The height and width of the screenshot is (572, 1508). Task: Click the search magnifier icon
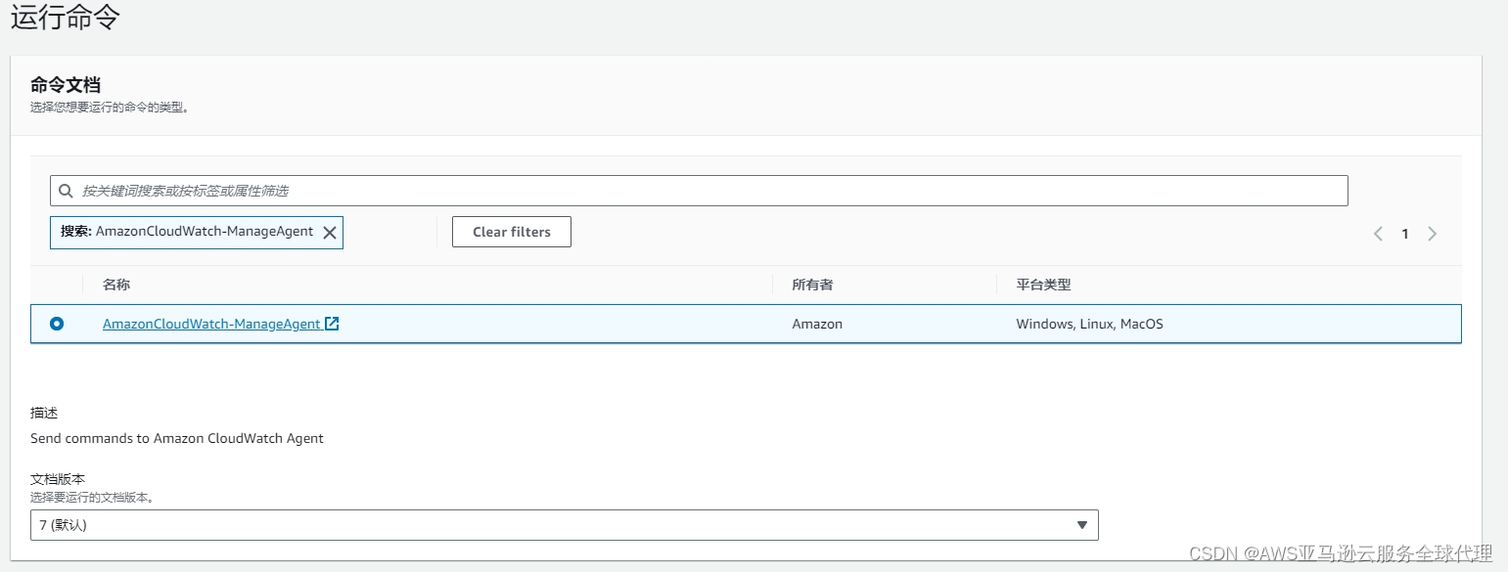(x=66, y=191)
